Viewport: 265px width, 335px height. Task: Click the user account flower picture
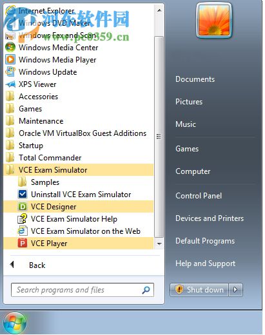(x=214, y=21)
